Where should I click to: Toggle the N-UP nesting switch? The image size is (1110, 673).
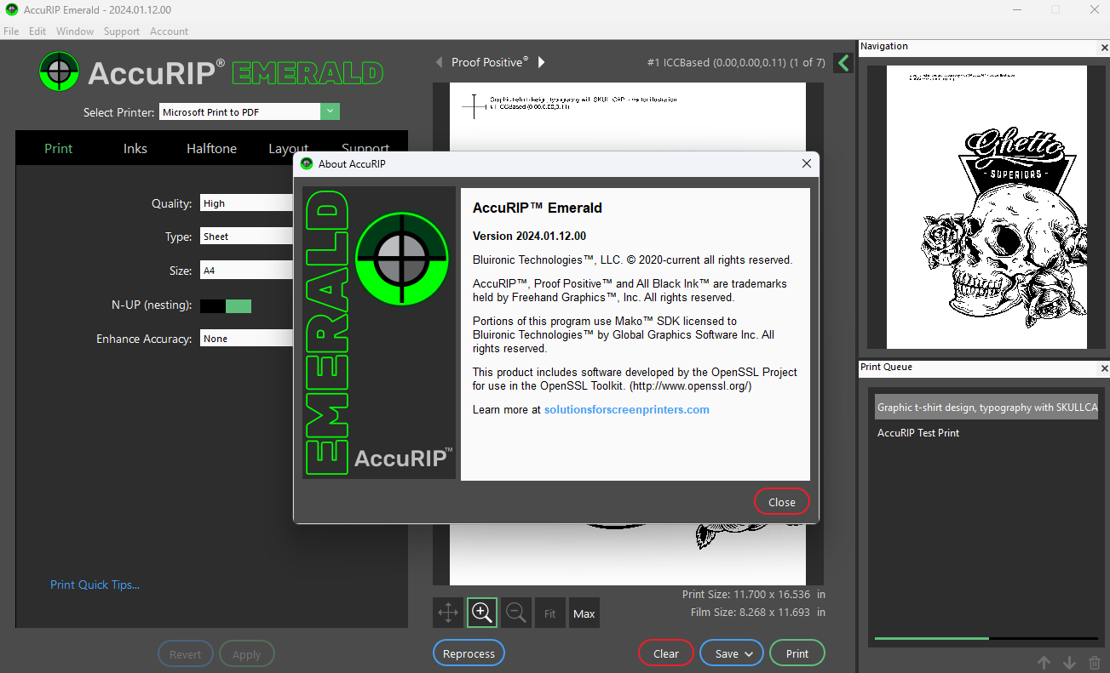pos(226,306)
